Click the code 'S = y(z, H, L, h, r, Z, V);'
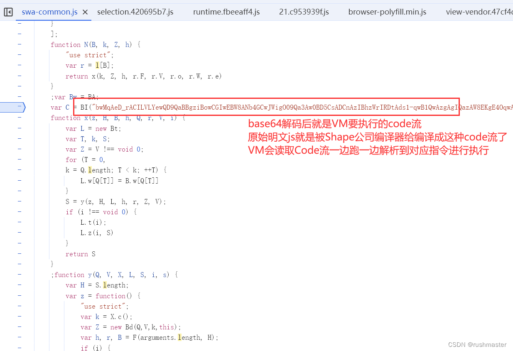 115,201
